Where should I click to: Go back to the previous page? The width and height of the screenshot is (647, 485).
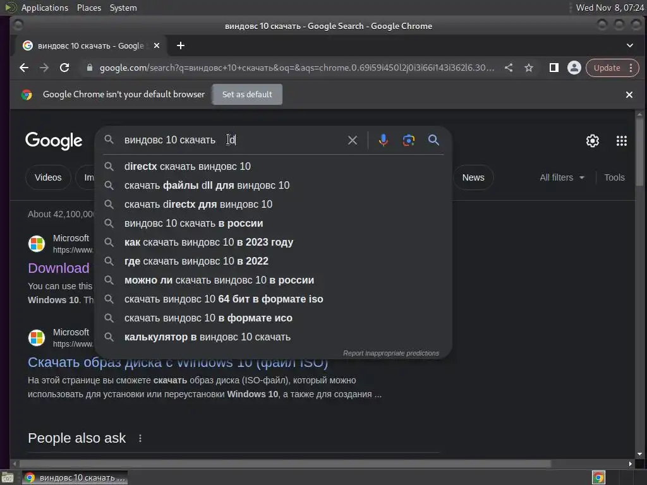click(x=24, y=68)
